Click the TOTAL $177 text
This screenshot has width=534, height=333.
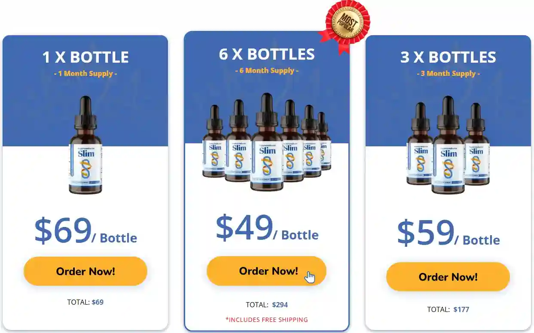448,309
